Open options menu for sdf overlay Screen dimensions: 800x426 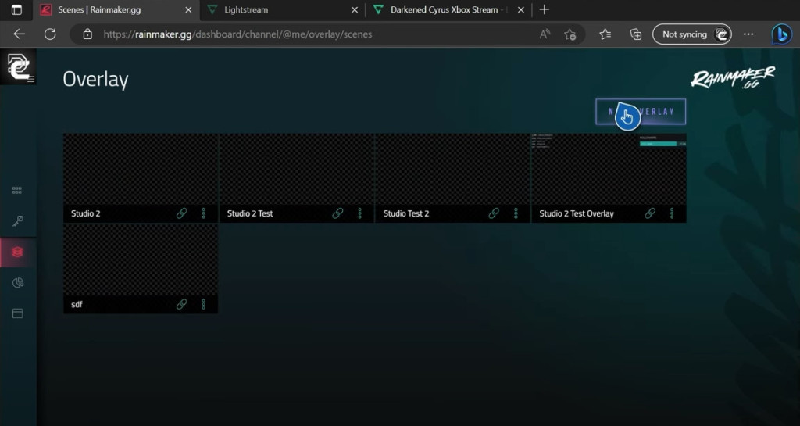[x=204, y=304]
